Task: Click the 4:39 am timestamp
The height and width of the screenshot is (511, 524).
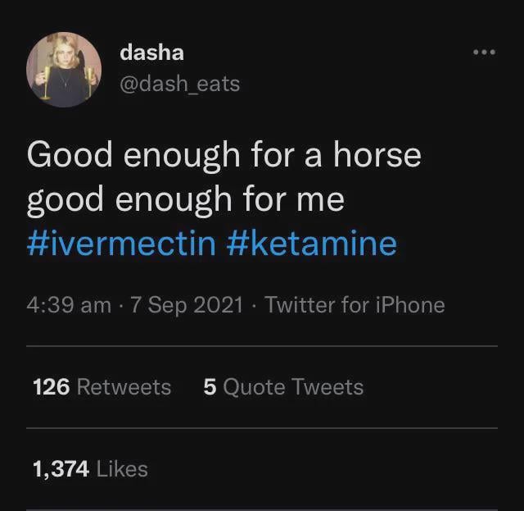Action: pos(68,305)
